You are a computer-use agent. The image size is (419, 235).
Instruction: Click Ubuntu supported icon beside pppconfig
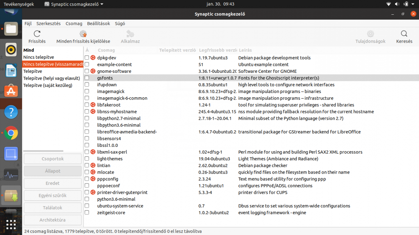[93, 179]
